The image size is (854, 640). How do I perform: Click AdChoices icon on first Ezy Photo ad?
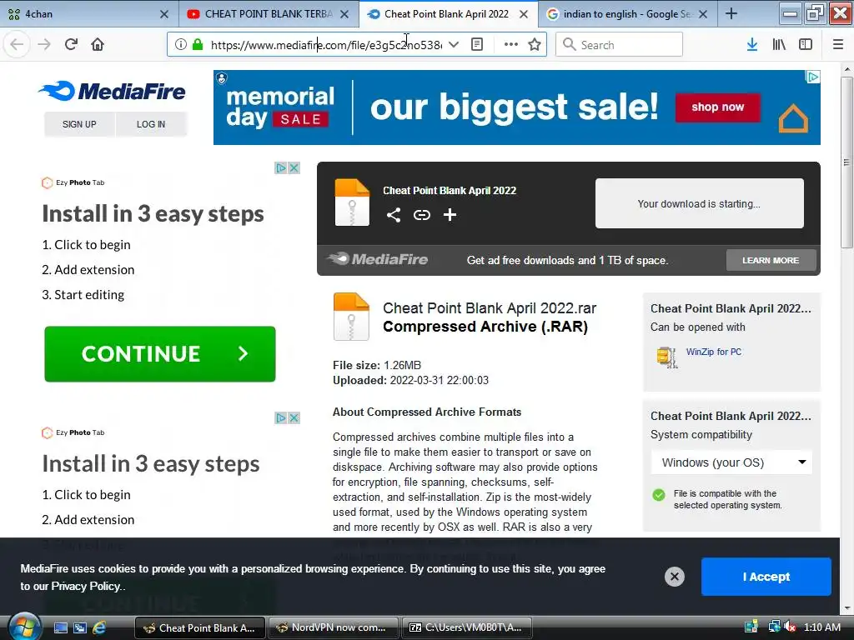pyautogui.click(x=280, y=167)
